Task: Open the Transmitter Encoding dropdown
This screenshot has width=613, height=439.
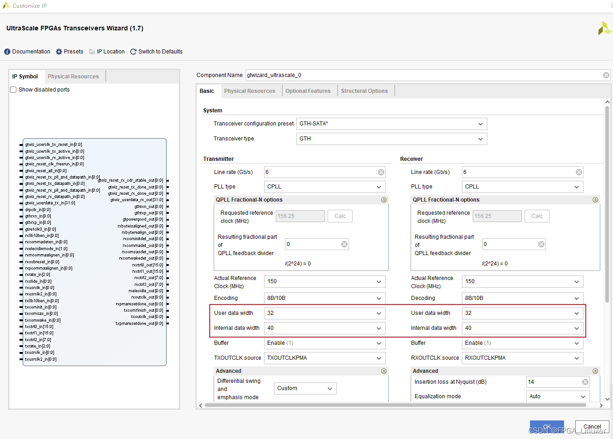Action: 325,298
